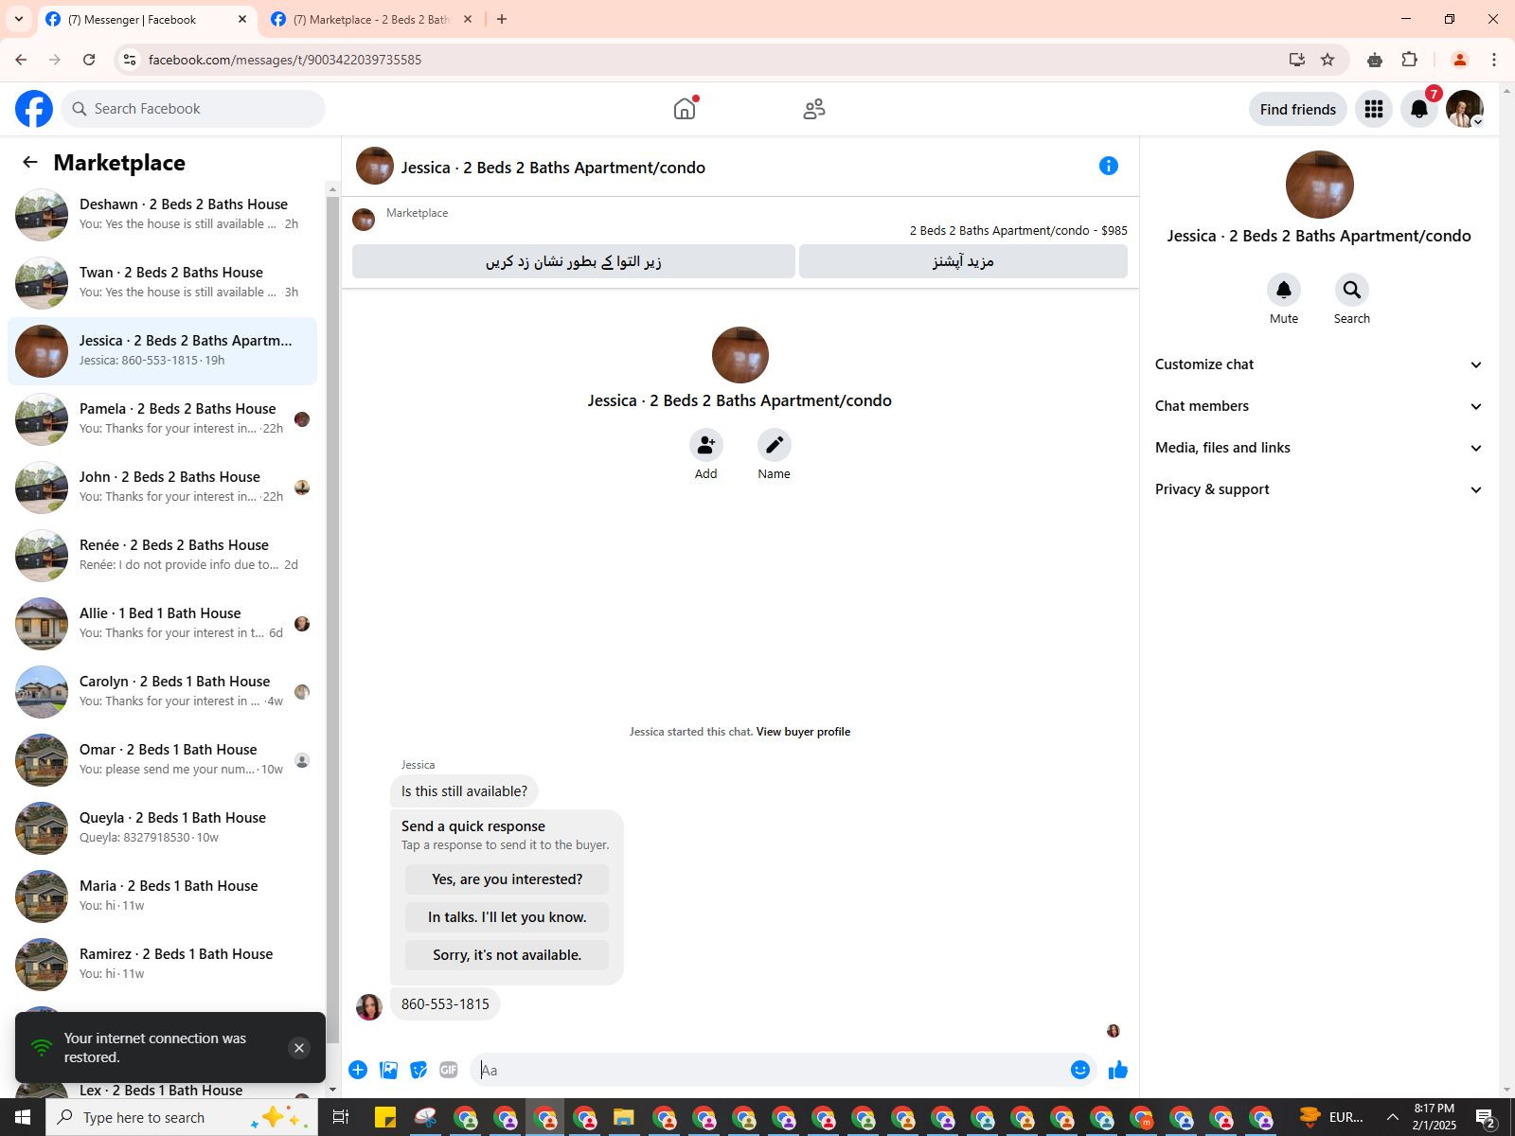This screenshot has height=1136, width=1515.
Task: Expand Media, files and links section
Action: pyautogui.click(x=1318, y=448)
